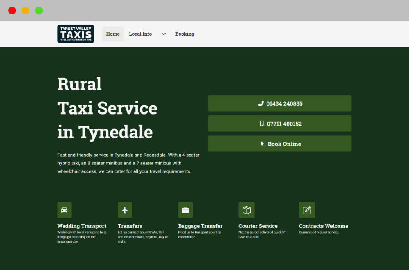Open the Booking page from the navigation

tap(184, 34)
